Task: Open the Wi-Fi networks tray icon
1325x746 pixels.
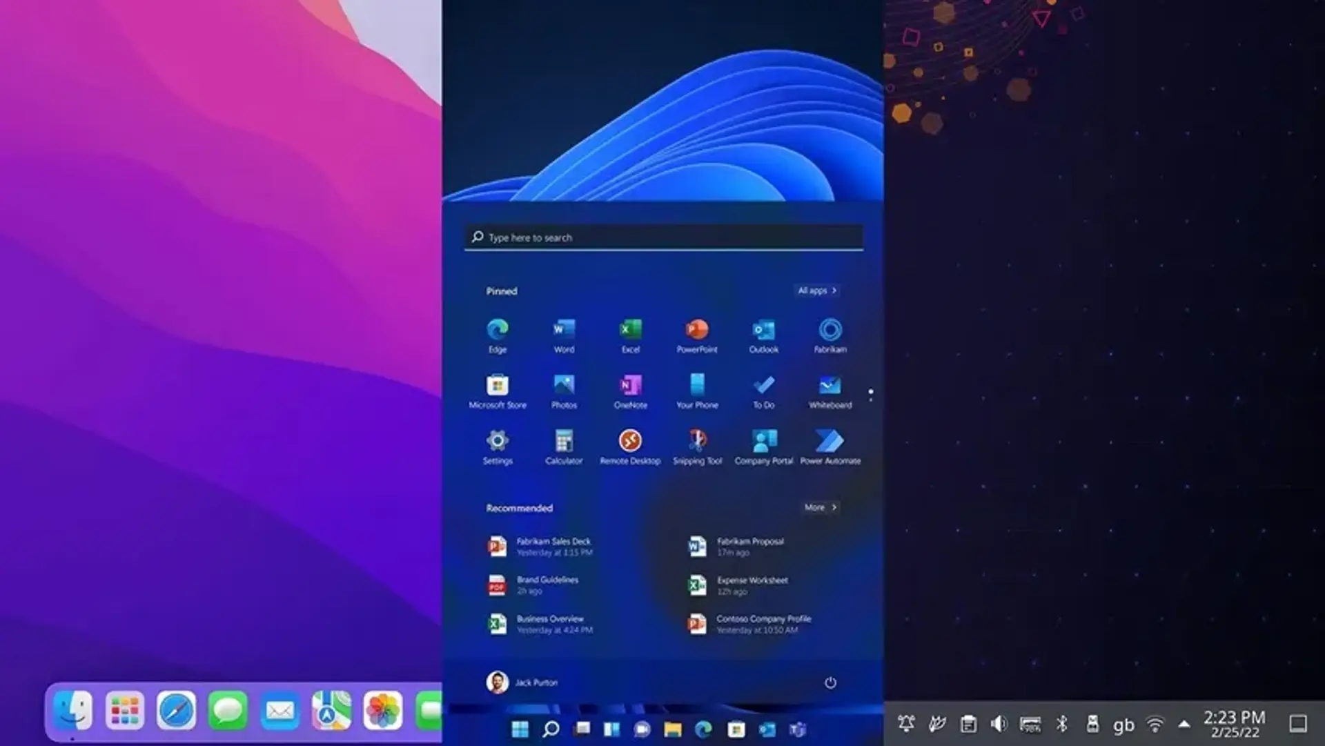Action: pos(1155,724)
